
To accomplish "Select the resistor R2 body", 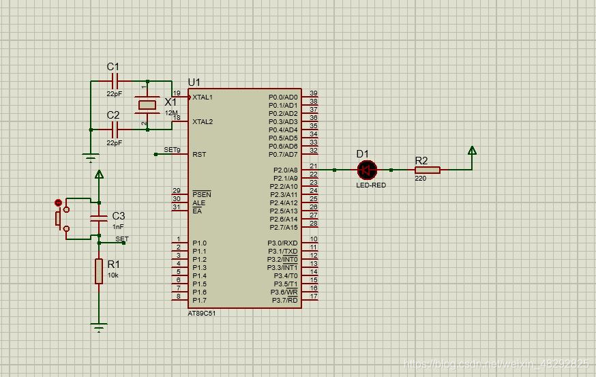I will (428, 170).
